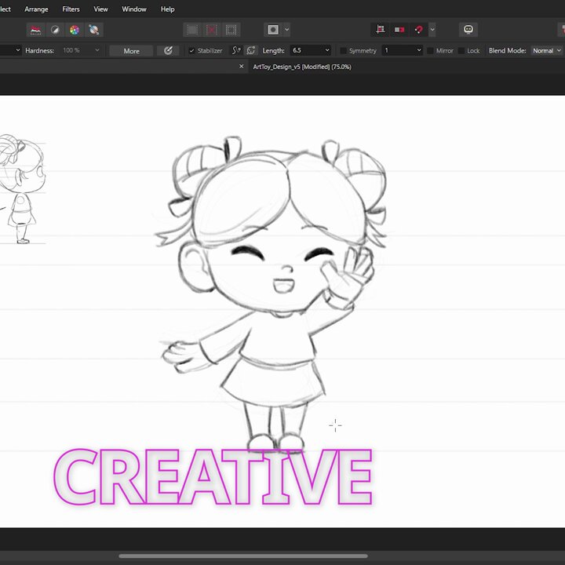Screen dimensions: 565x565
Task: Open the assistant robot icon
Action: click(468, 30)
